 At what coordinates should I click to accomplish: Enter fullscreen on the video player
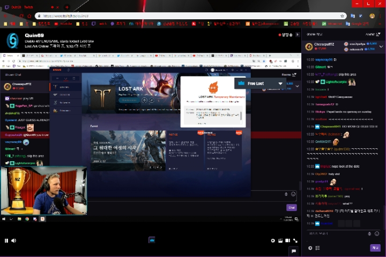(x=295, y=240)
